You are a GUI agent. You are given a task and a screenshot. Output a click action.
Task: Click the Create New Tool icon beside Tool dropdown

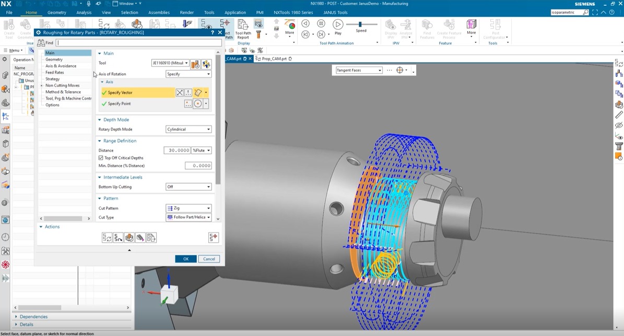pyautogui.click(x=195, y=64)
